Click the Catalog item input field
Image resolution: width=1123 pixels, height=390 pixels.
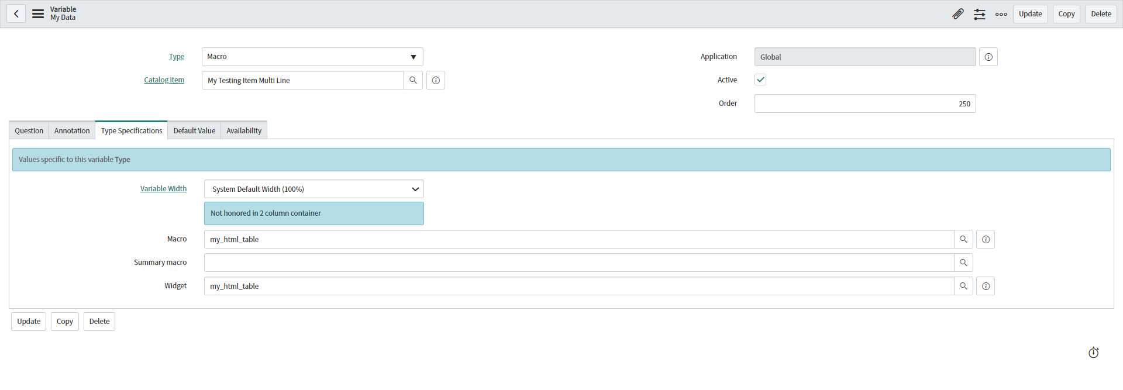click(303, 80)
